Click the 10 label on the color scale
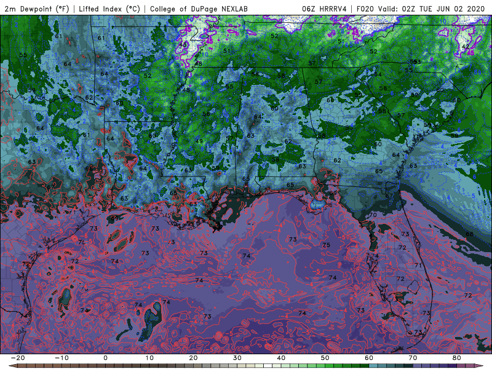Image resolution: width=492 pixels, height=369 pixels. (x=149, y=358)
